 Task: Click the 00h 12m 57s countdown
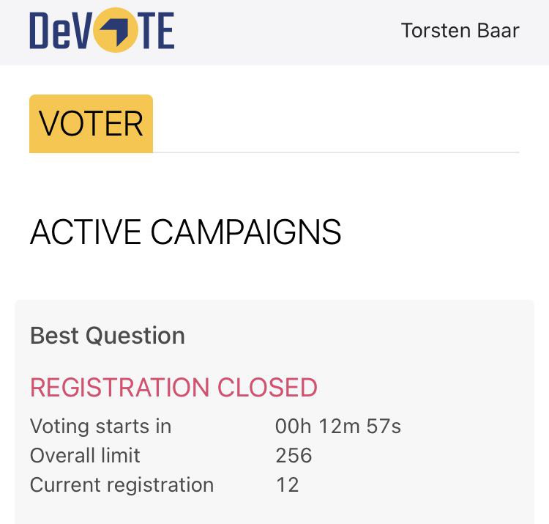(338, 426)
